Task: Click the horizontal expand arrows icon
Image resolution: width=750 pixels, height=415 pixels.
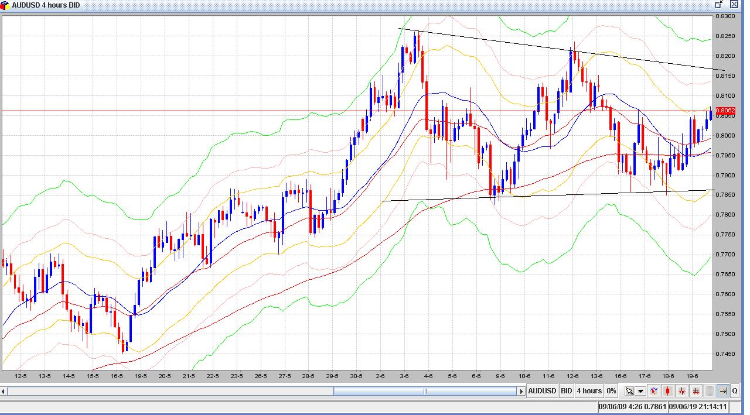Action: pos(696,391)
